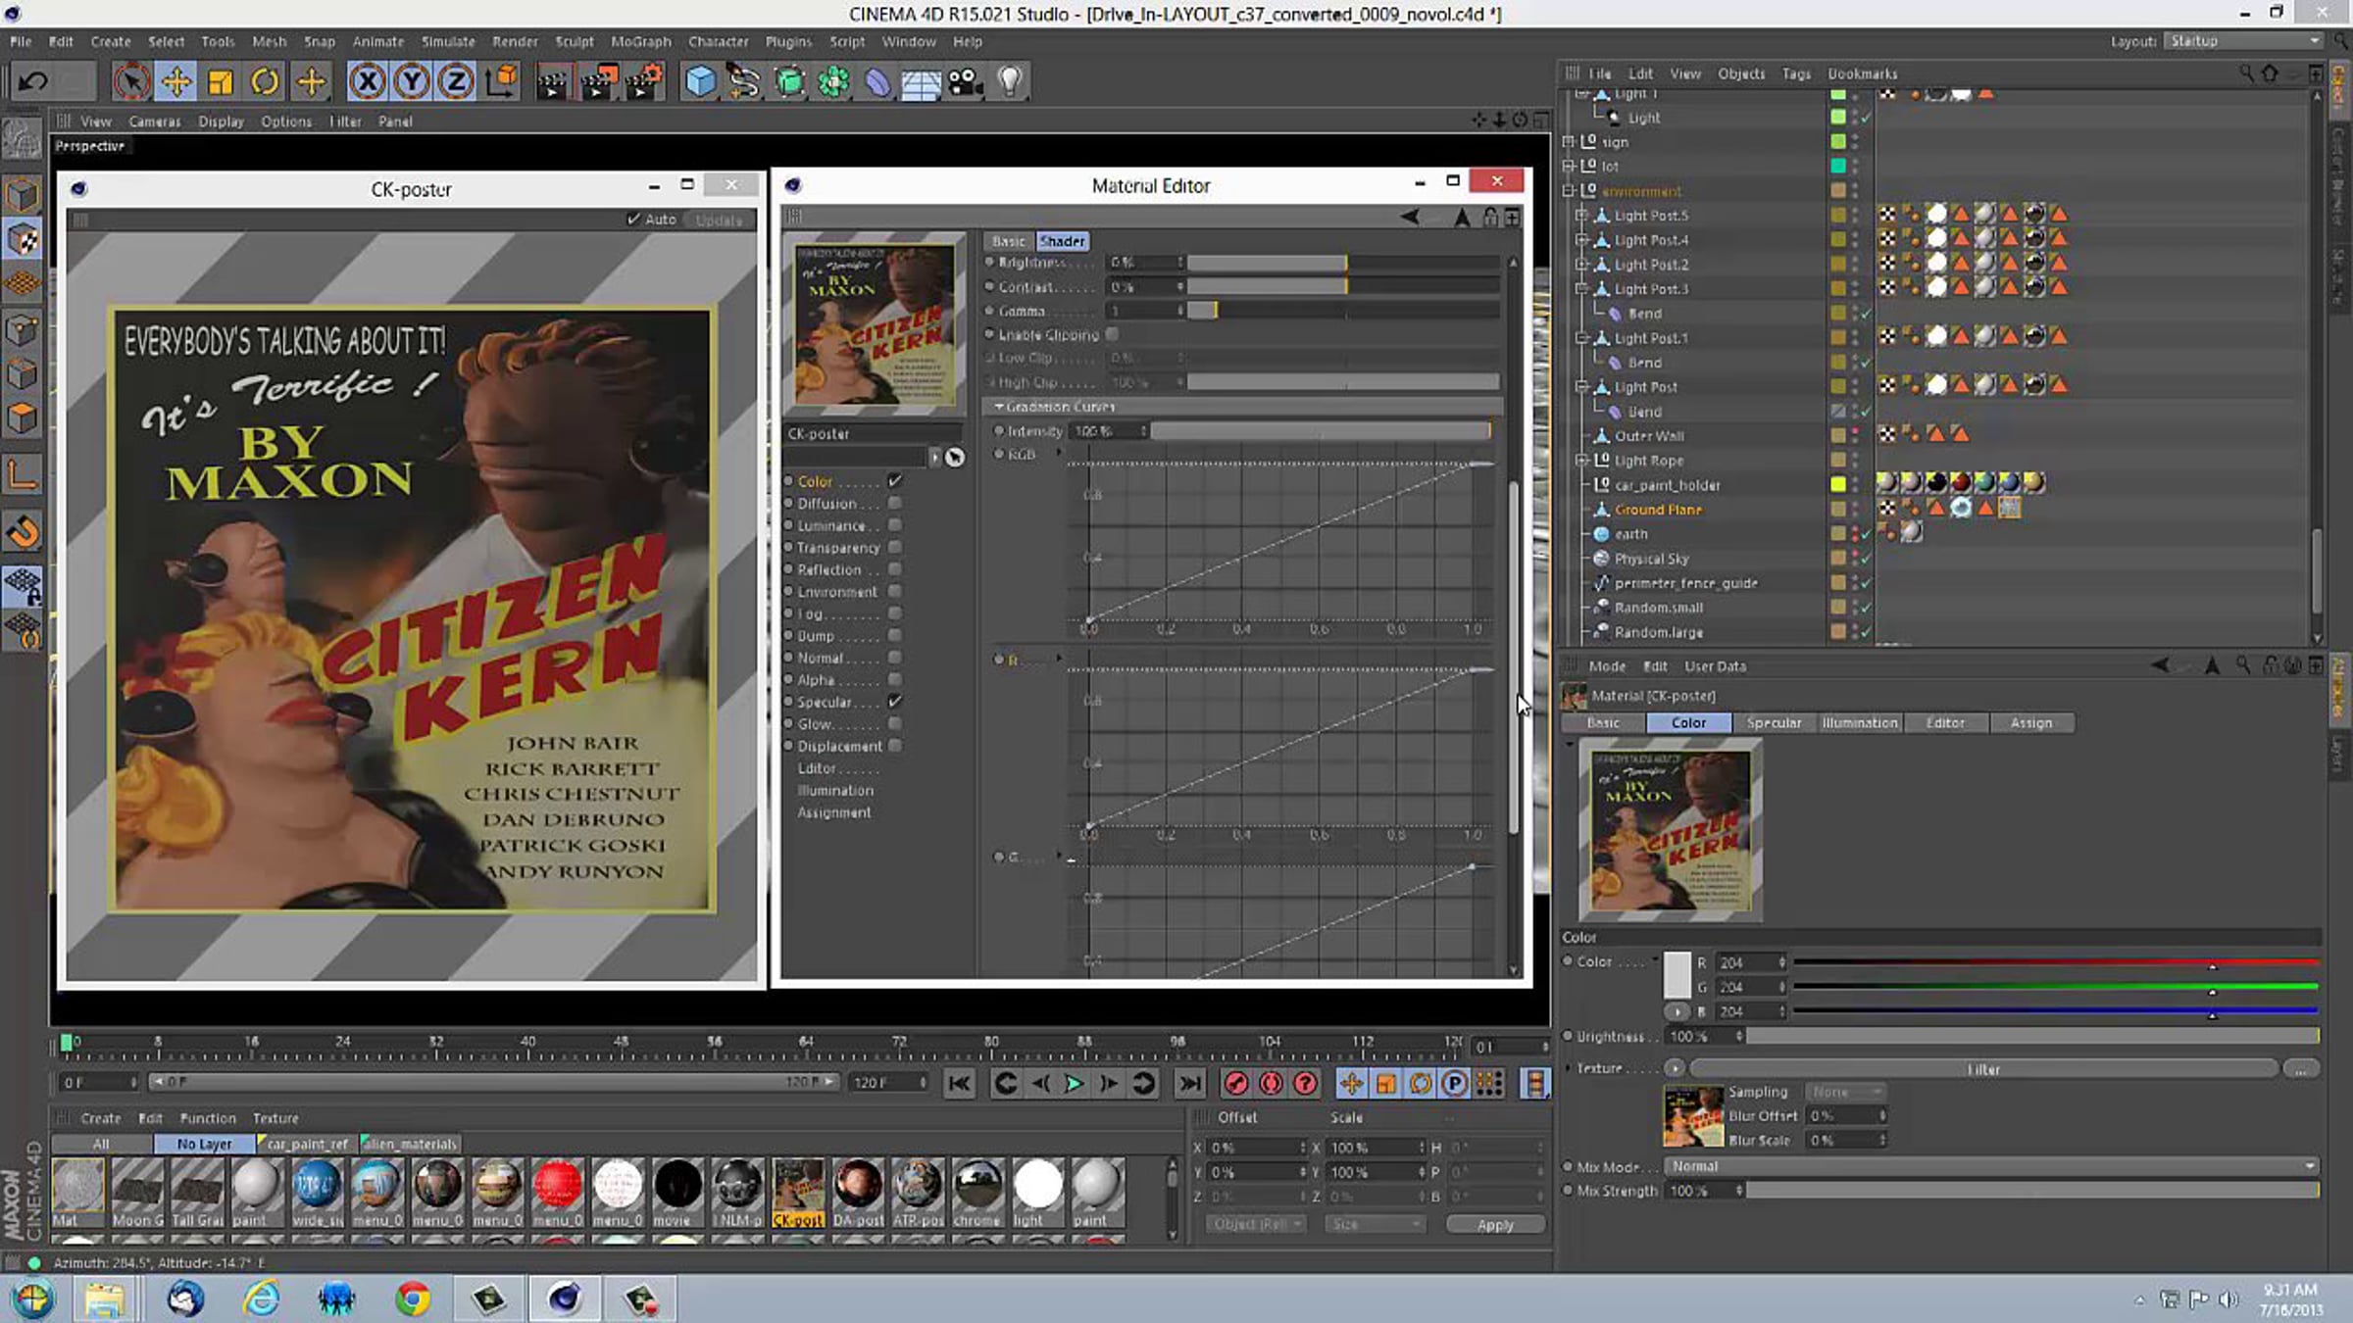This screenshot has width=2353, height=1323.
Task: Play the animation forward
Action: click(1074, 1083)
